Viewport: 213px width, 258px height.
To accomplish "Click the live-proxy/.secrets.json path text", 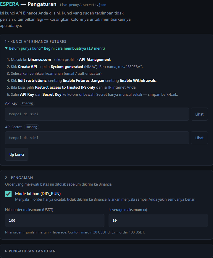I will [83, 5].
